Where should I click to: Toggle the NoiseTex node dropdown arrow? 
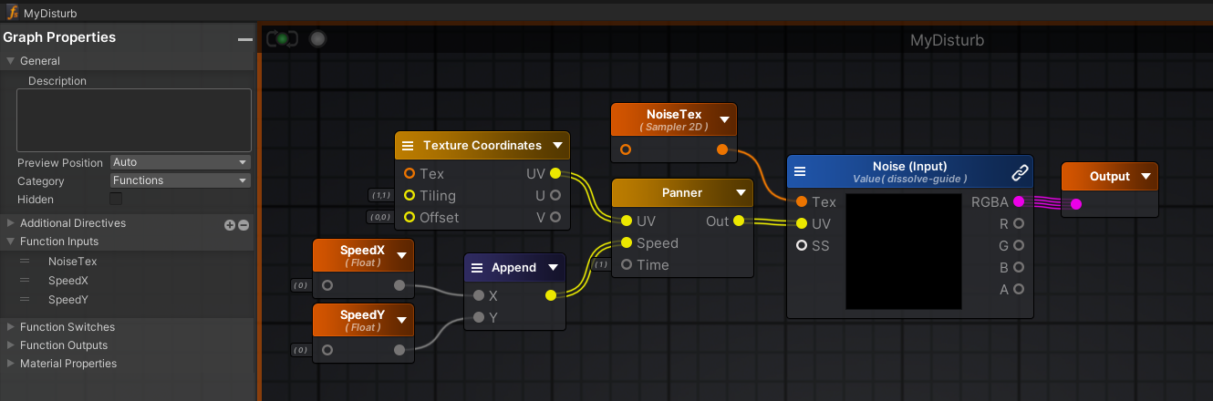[724, 119]
